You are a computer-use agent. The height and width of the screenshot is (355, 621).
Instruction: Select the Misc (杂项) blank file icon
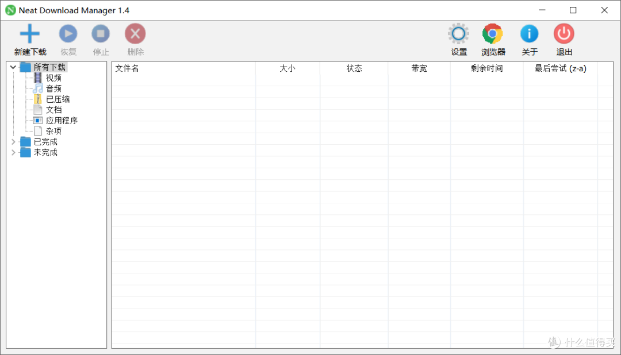click(x=38, y=131)
